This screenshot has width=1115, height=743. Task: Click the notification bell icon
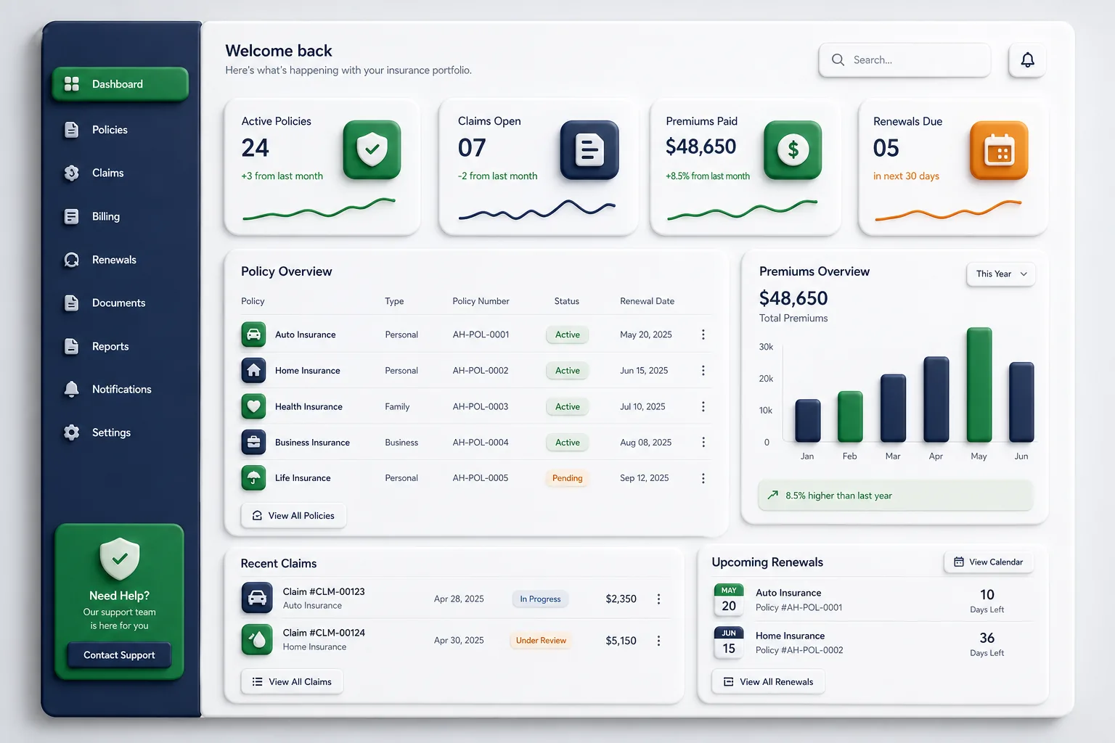coord(1027,60)
